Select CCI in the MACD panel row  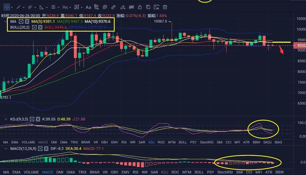249,172
